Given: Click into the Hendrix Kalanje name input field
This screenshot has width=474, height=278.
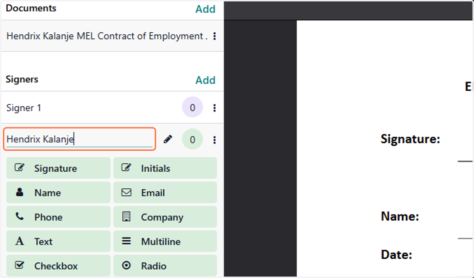Looking at the screenshot, I should pyautogui.click(x=80, y=139).
